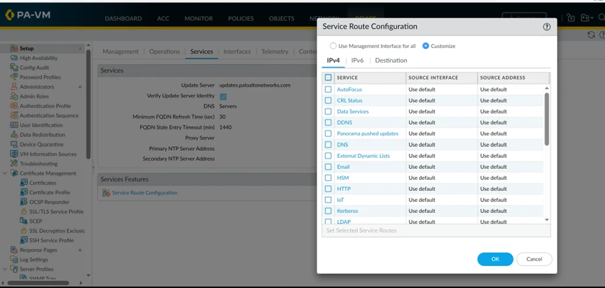This screenshot has height=288, width=605.
Task: Check the Email row checkbox
Action: point(328,167)
